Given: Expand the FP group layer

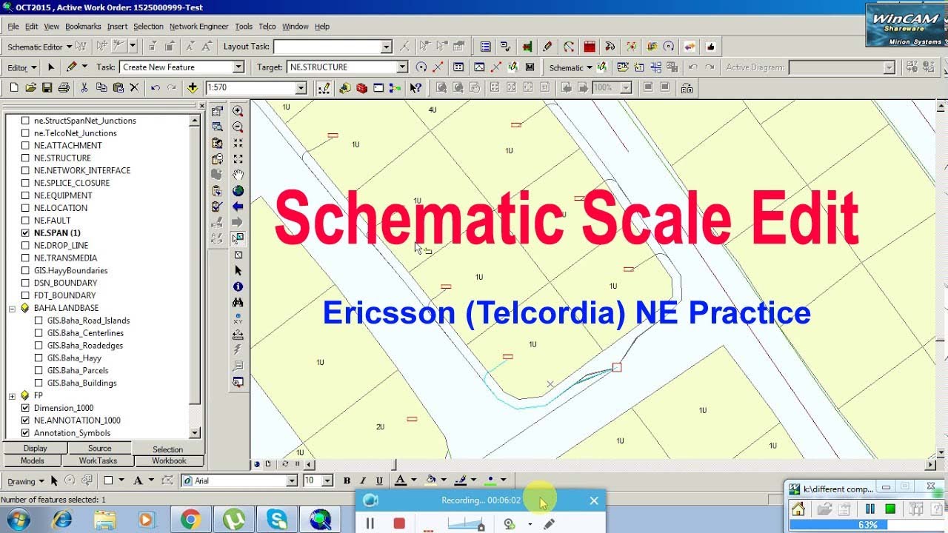Looking at the screenshot, I should pos(12,395).
